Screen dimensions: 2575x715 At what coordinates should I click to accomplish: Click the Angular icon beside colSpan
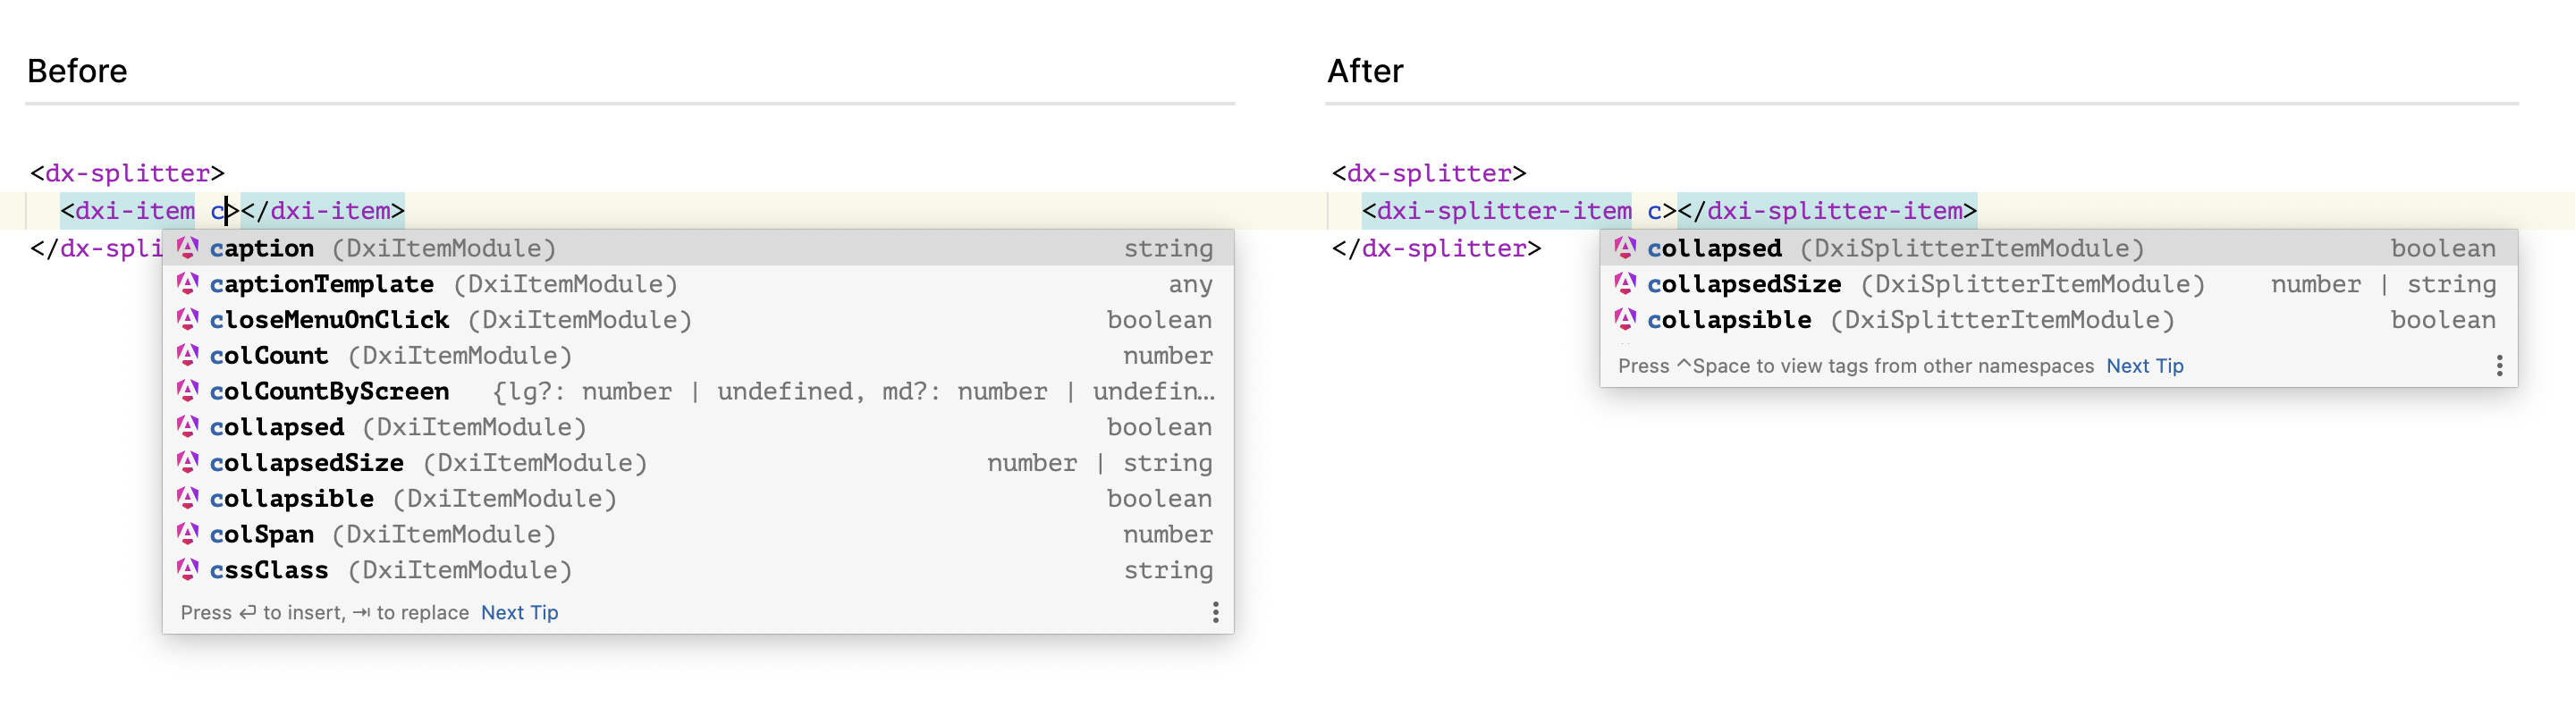pyautogui.click(x=187, y=534)
